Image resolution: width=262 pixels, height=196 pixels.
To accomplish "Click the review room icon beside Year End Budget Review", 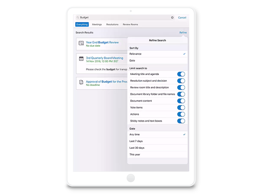I will (81, 43).
